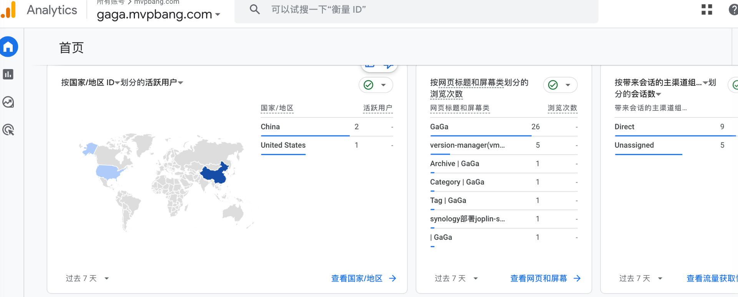Open the Advertising section icon
The image size is (738, 297).
point(8,130)
